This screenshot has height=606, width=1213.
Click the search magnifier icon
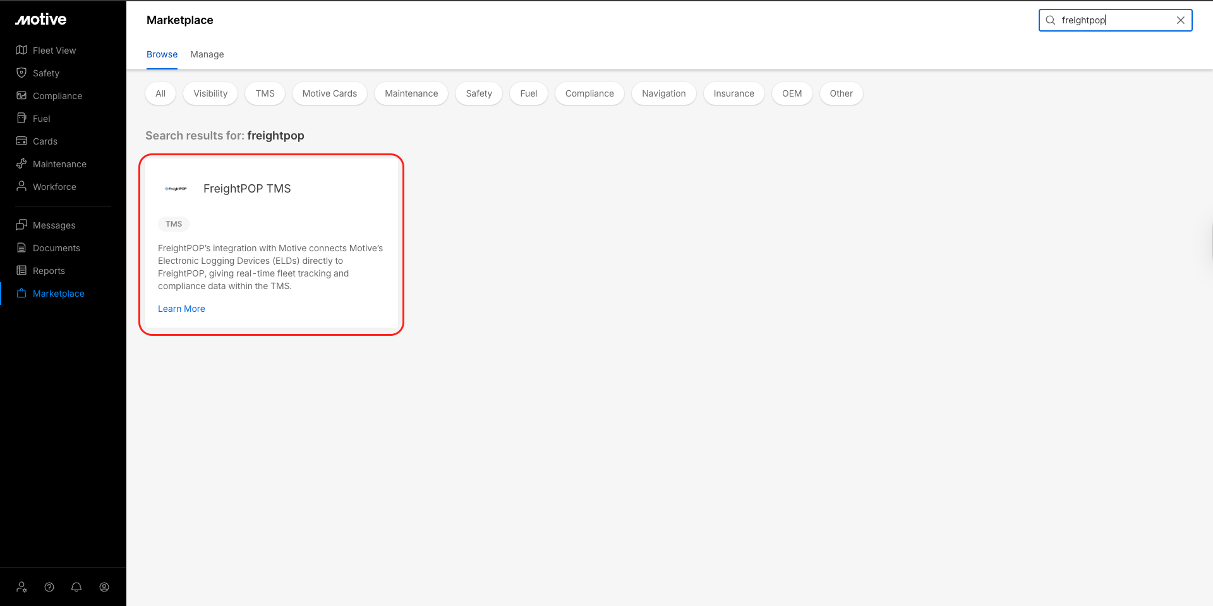click(1051, 20)
